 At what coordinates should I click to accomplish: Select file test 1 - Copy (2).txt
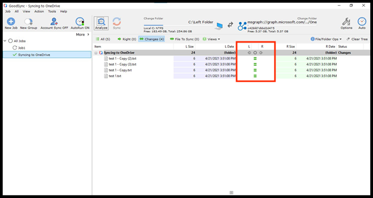(x=123, y=58)
